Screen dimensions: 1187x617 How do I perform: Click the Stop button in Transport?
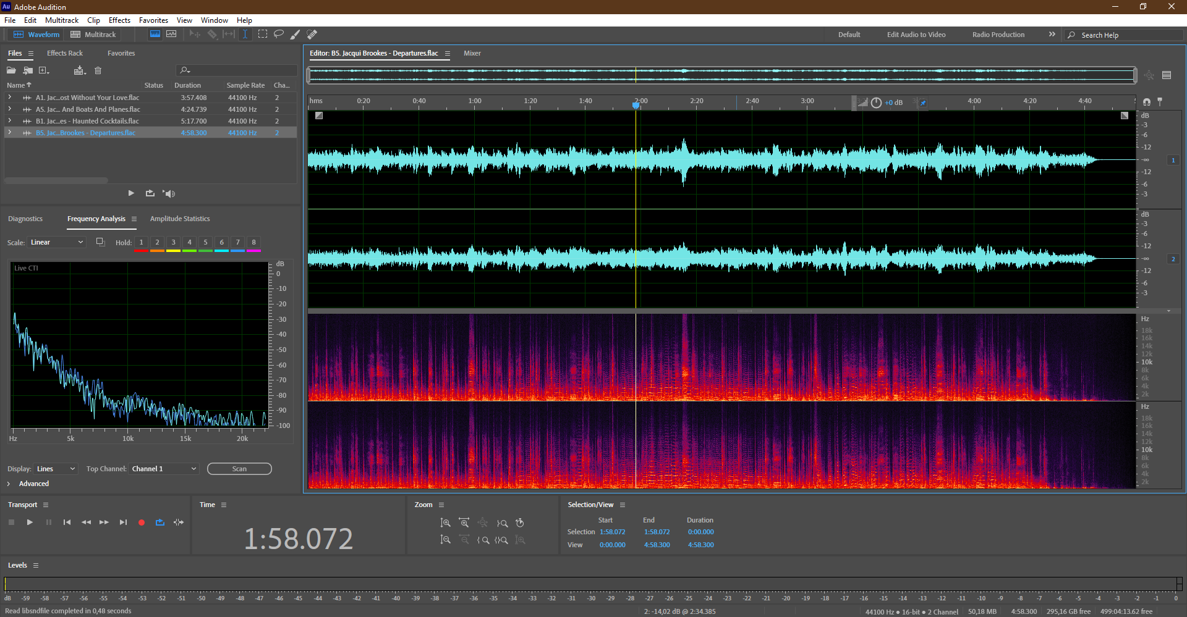11,523
